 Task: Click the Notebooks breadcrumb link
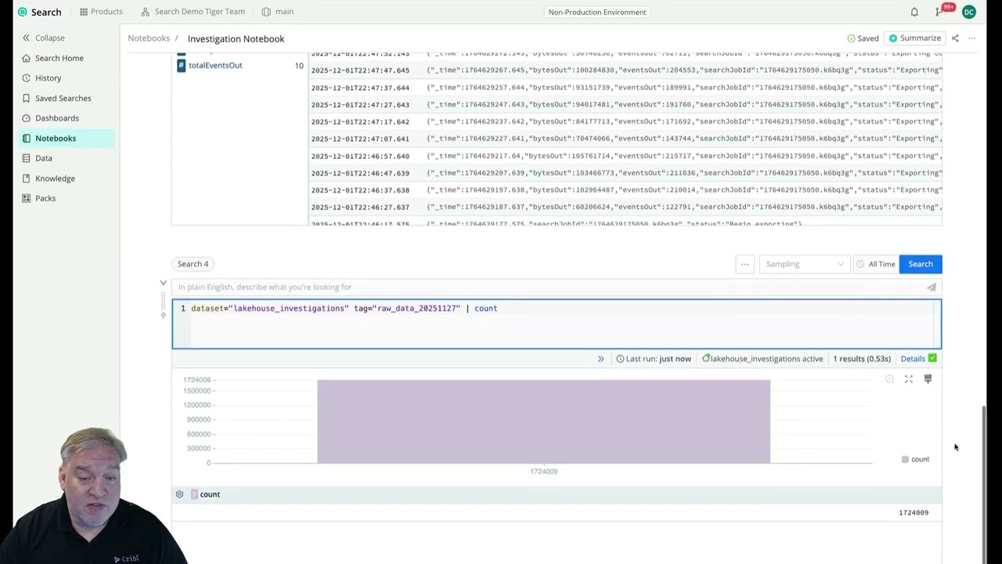[x=149, y=38]
